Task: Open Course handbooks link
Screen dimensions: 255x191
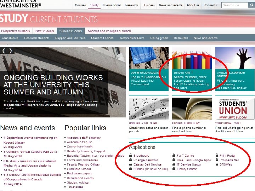Action: 80,146
